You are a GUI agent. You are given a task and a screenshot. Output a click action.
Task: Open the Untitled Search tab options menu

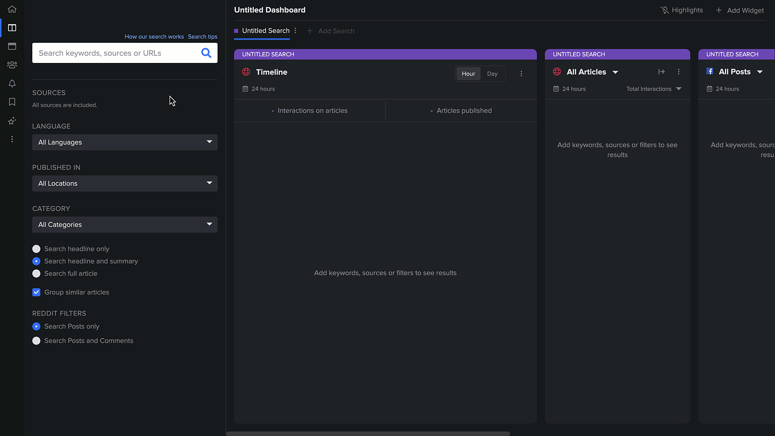pos(295,31)
